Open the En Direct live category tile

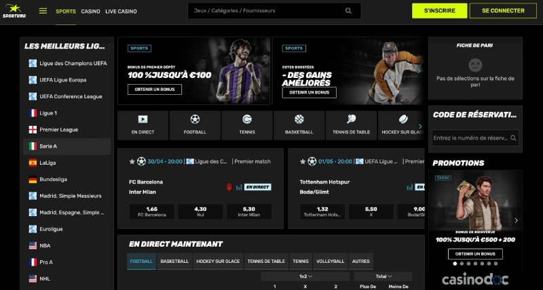point(143,125)
